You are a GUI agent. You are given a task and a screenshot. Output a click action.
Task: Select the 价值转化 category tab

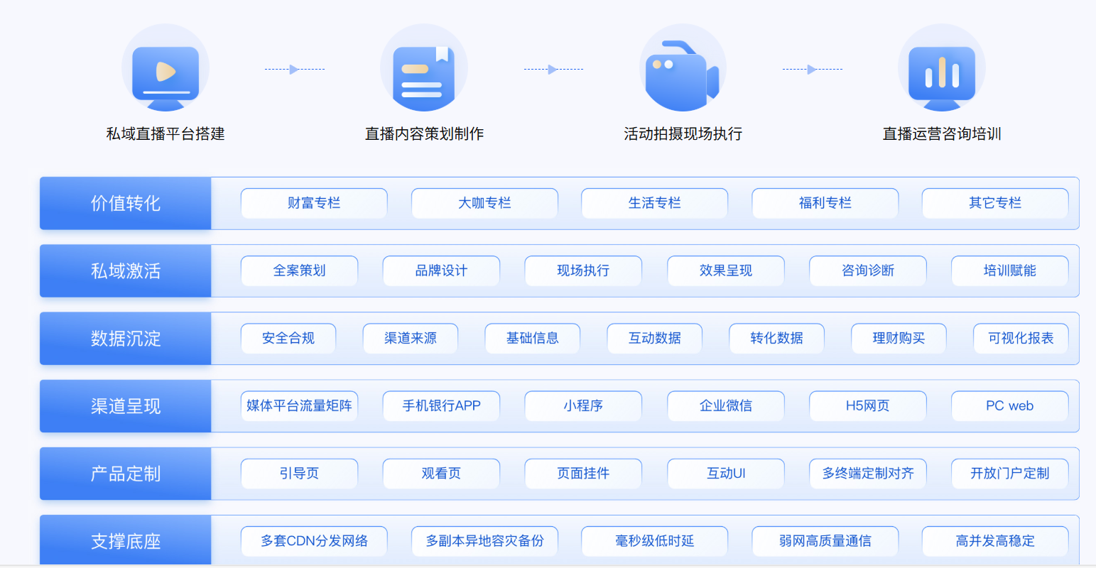click(x=126, y=204)
